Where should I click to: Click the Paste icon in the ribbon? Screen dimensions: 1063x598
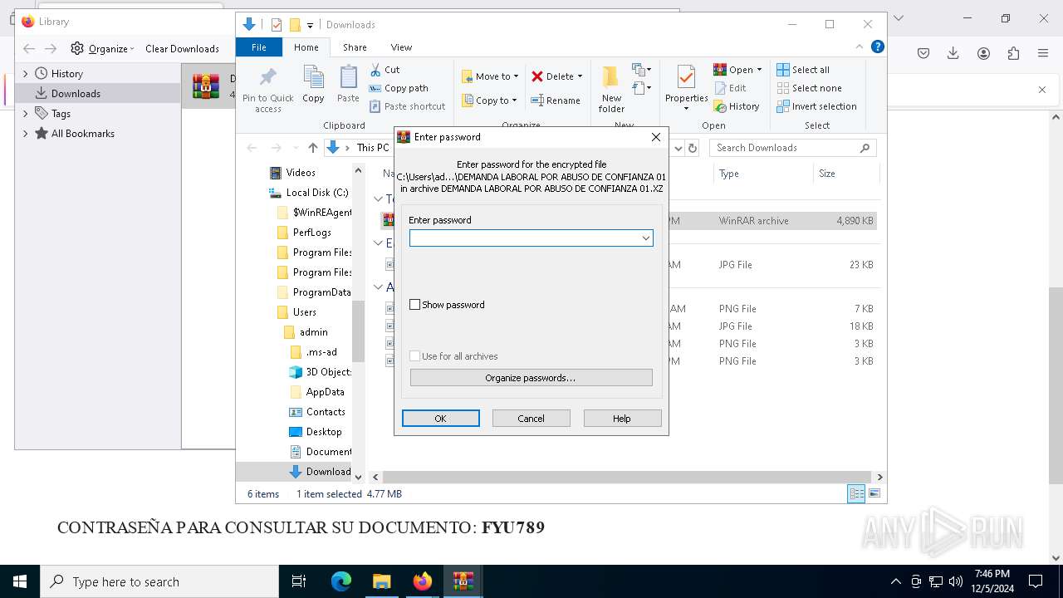[x=348, y=78]
